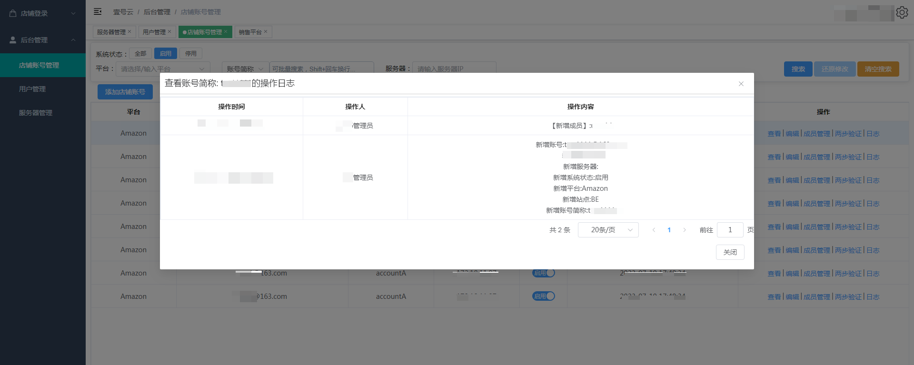The height and width of the screenshot is (365, 914).
Task: Close the 服务器管理 tab via its X
Action: tap(129, 31)
